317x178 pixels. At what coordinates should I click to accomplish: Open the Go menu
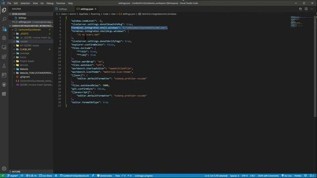point(42,3)
